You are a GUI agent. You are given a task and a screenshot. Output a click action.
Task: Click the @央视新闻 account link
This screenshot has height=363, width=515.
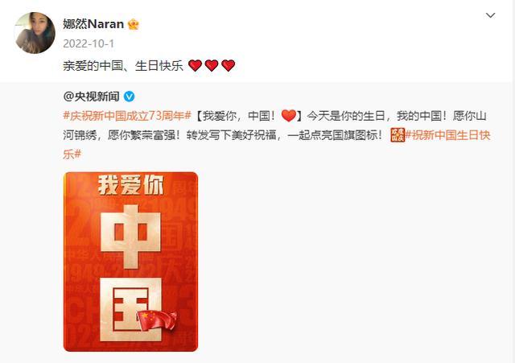91,97
